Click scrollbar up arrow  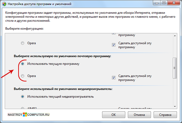[175, 36]
